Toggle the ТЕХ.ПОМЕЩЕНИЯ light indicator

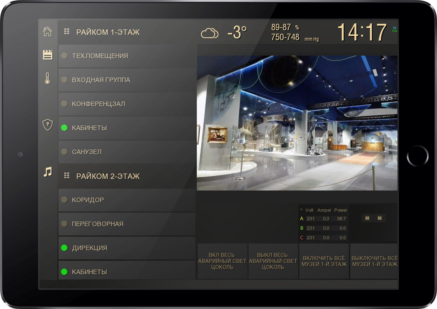click(64, 56)
